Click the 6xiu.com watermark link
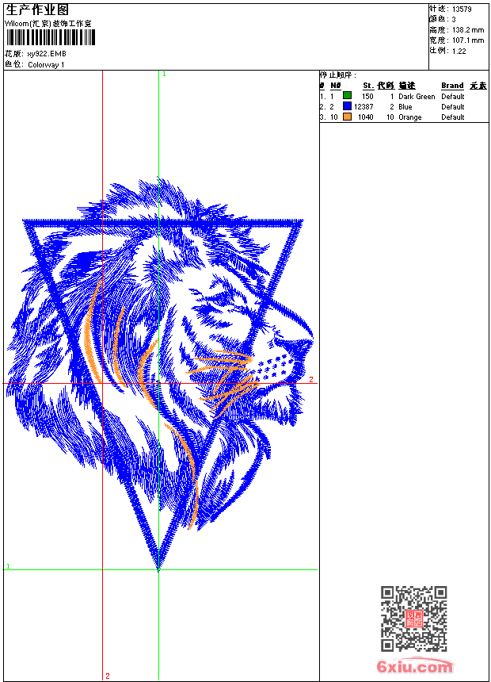 (414, 666)
